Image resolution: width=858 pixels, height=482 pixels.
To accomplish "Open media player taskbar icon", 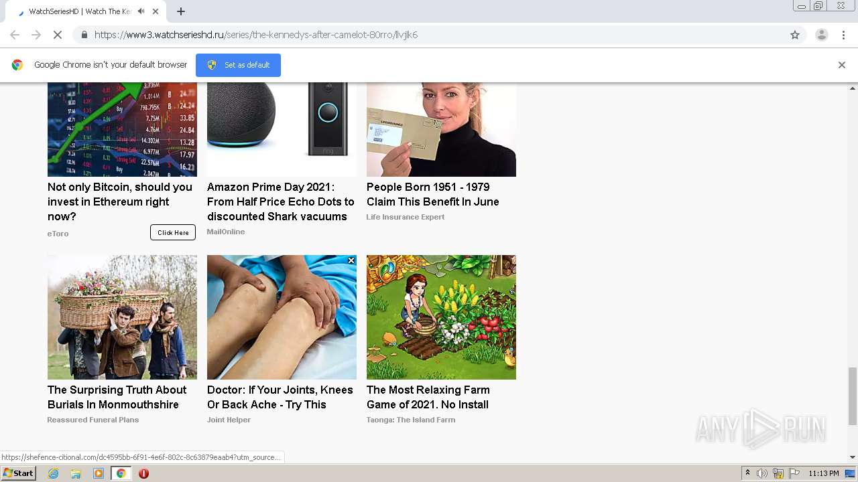I will point(99,473).
